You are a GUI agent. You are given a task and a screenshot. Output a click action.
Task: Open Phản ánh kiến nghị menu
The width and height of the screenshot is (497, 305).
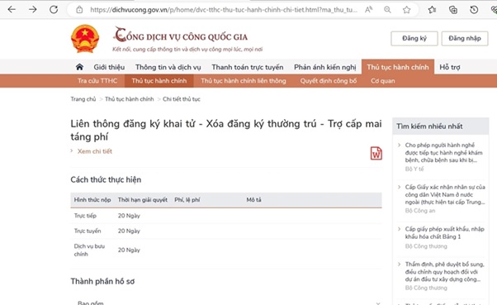(325, 67)
